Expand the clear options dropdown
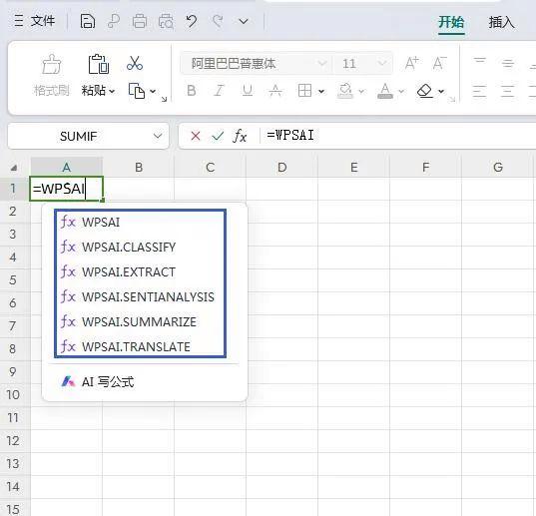The height and width of the screenshot is (516, 536). (x=441, y=91)
